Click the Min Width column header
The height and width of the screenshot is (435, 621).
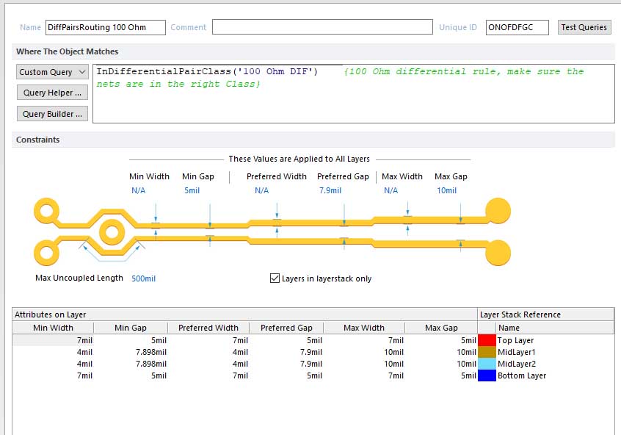click(x=53, y=328)
